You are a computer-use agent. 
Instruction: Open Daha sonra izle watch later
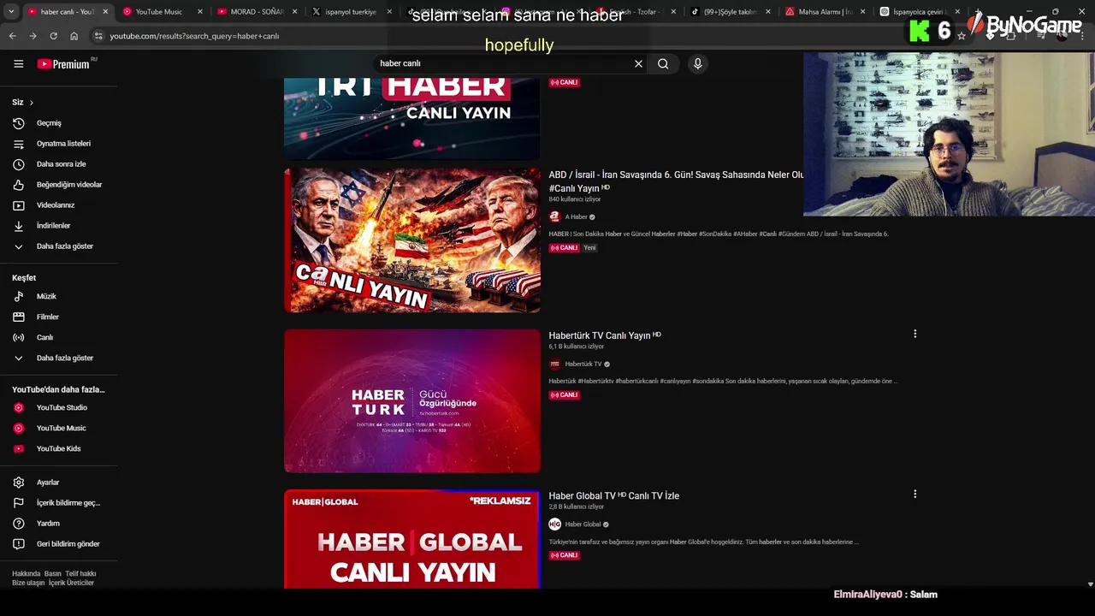(x=59, y=164)
